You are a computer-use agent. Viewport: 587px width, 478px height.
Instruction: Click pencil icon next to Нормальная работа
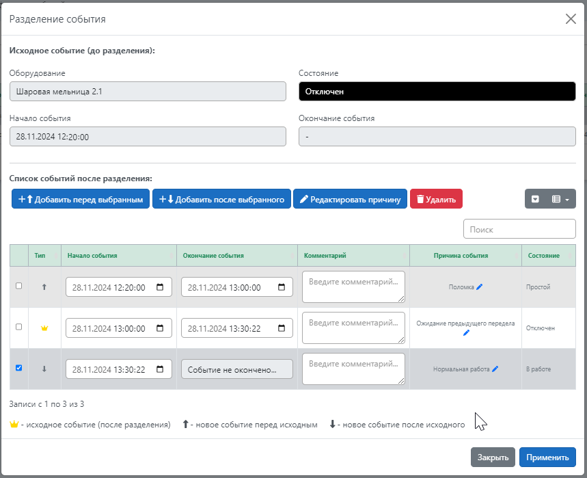click(495, 369)
